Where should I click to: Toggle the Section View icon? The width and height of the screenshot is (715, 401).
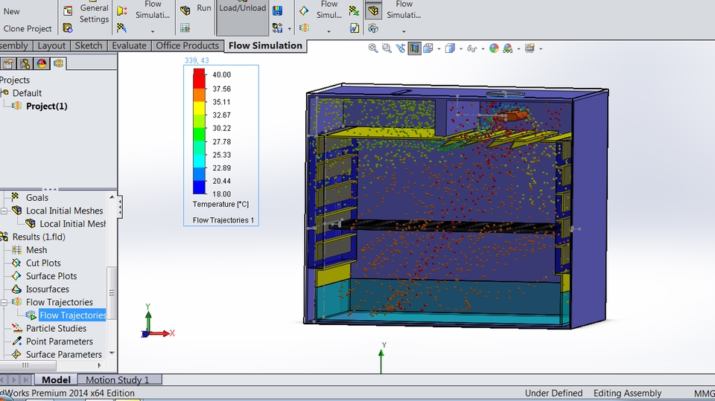coord(414,48)
